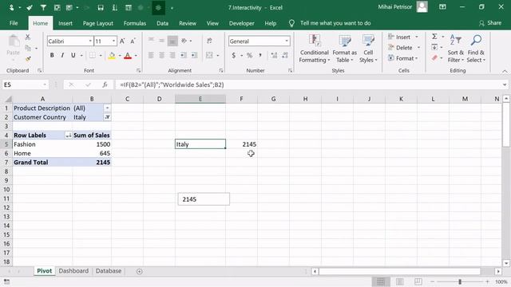
Task: Click zoom in plus button
Action: point(487,281)
